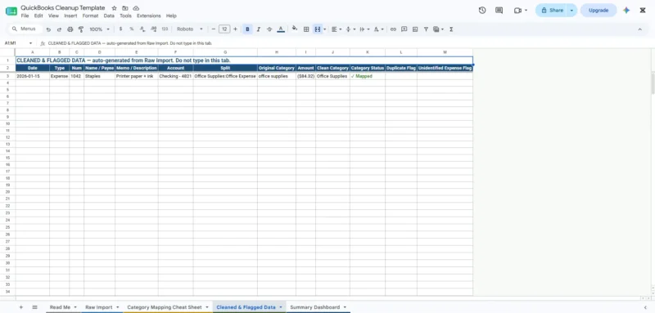Open the borders menu

pos(306,29)
